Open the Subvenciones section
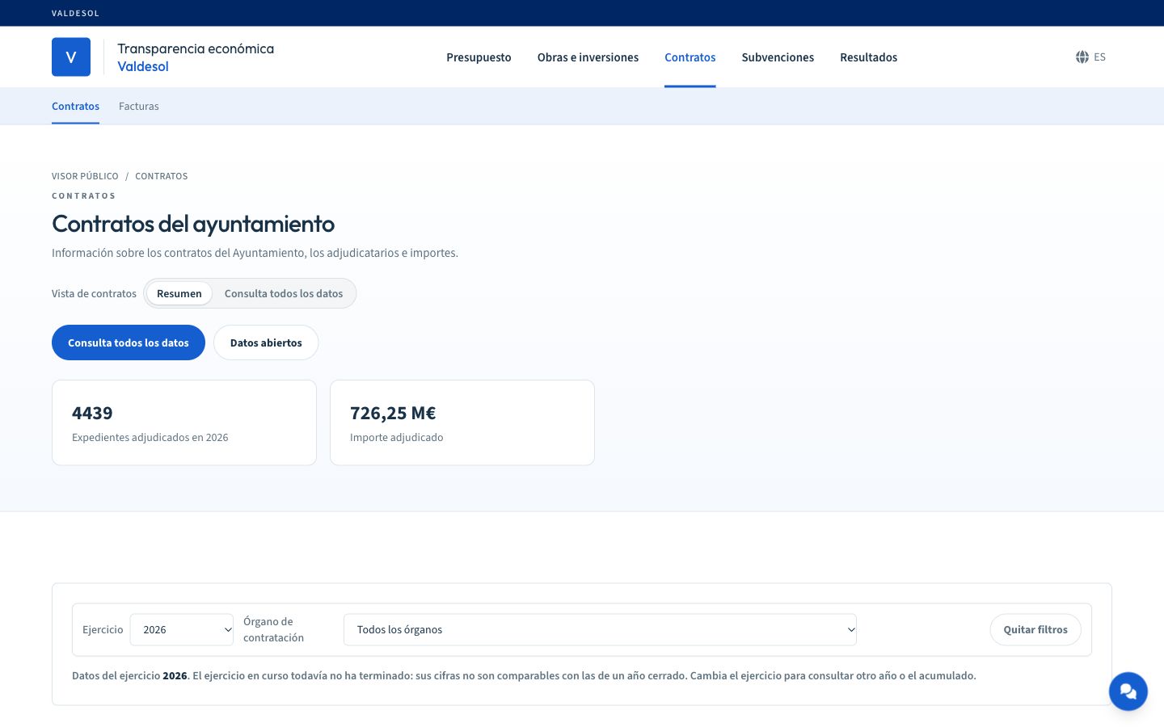 pos(778,57)
